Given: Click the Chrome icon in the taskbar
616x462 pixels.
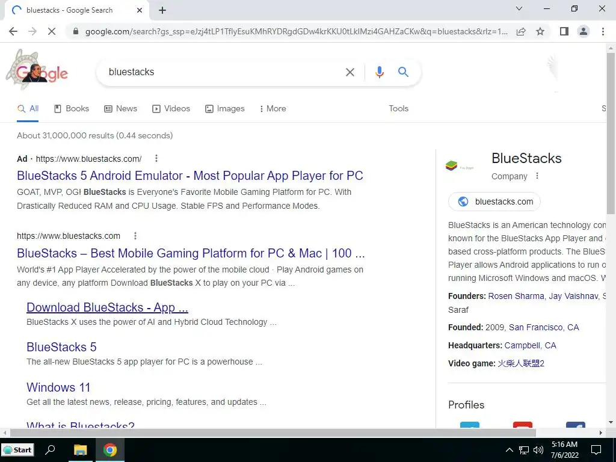Looking at the screenshot, I should pos(110,450).
